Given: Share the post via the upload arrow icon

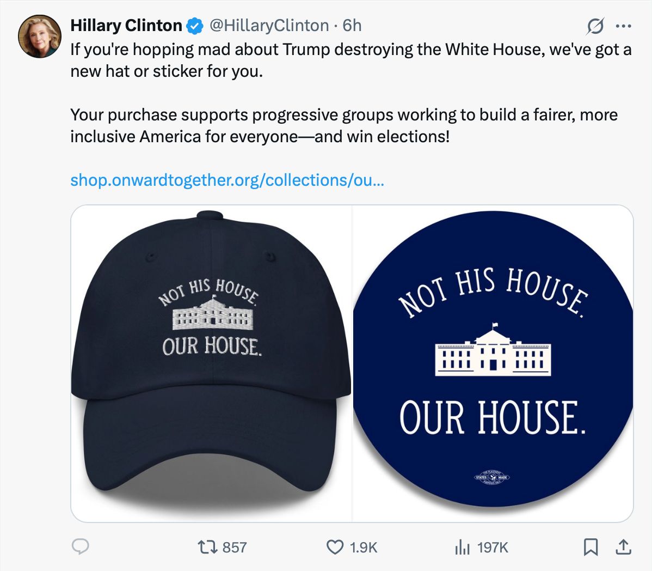Looking at the screenshot, I should 623,547.
